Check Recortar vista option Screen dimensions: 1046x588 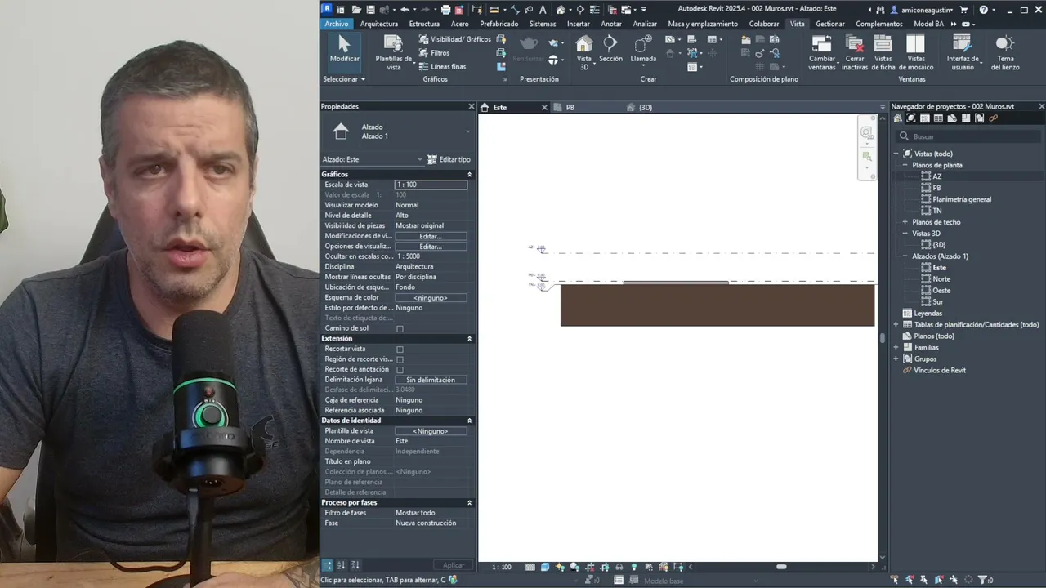tap(400, 350)
